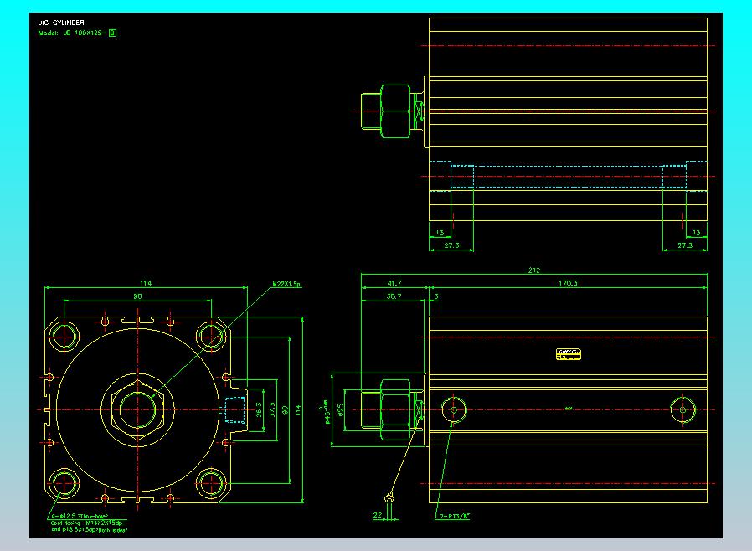The image size is (752, 551).
Task: Select the "4-ø12.5 thru-hole" note line
Action: 80,516
